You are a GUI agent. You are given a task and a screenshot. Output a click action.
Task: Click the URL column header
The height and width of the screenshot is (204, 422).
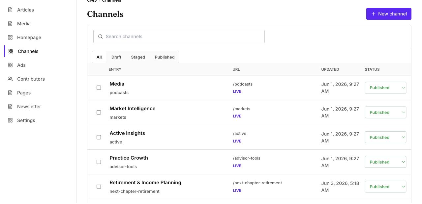click(x=236, y=69)
